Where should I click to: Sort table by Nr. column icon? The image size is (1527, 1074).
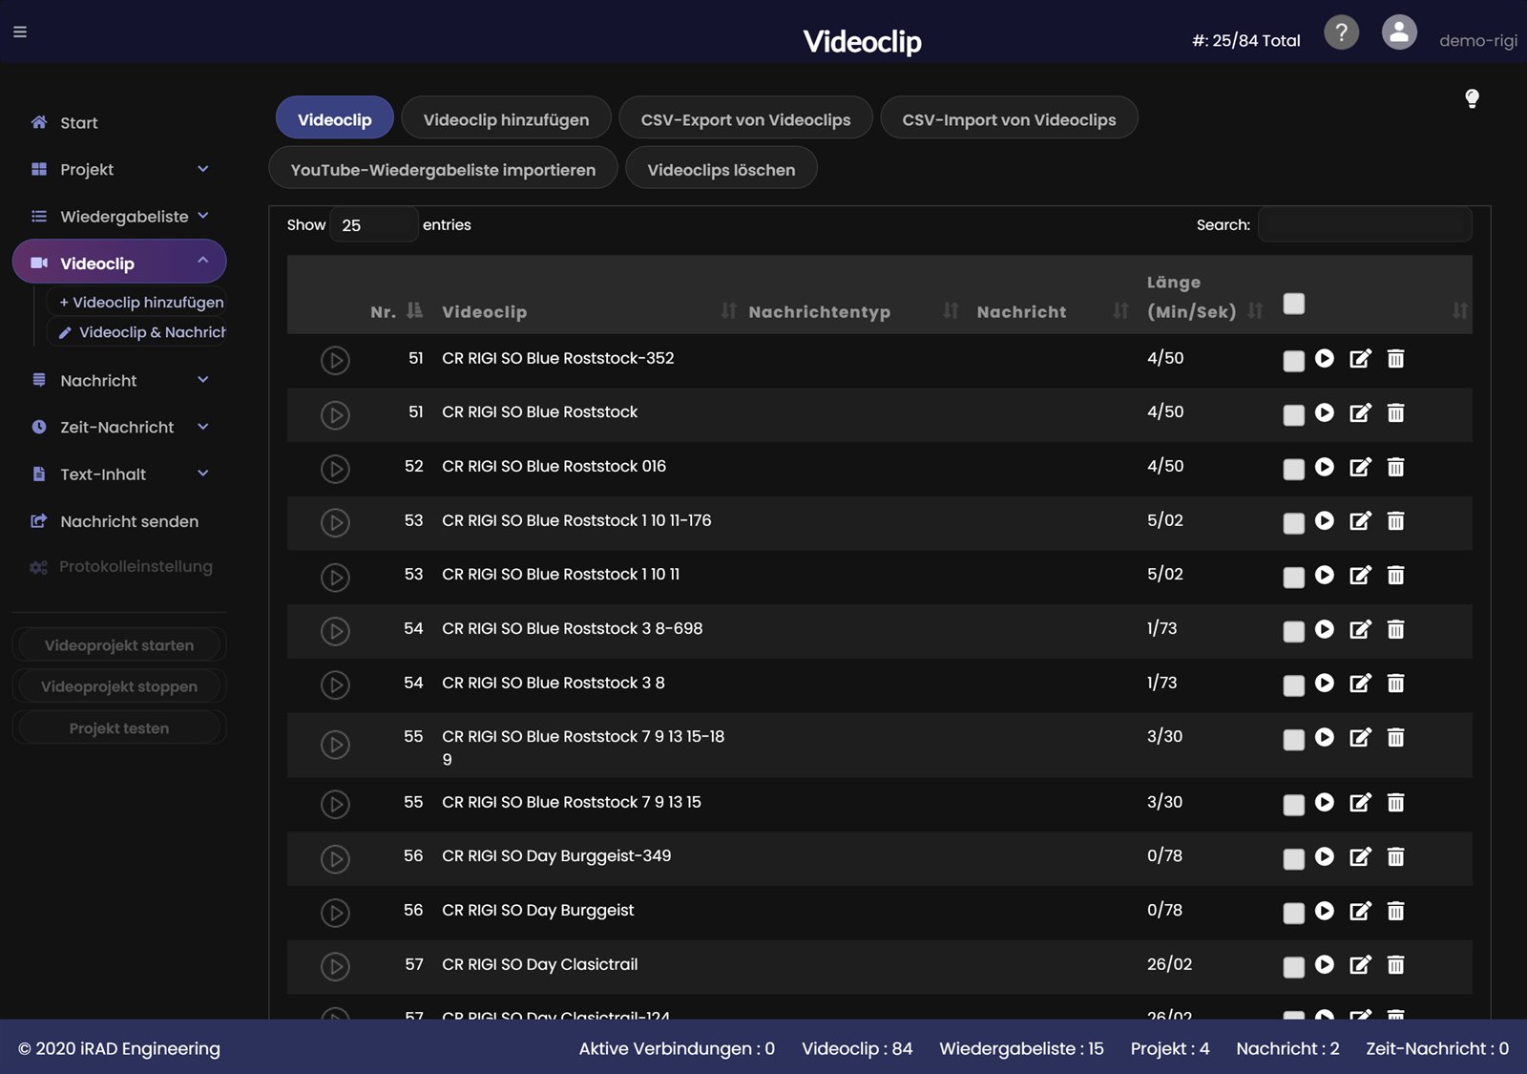coord(414,310)
